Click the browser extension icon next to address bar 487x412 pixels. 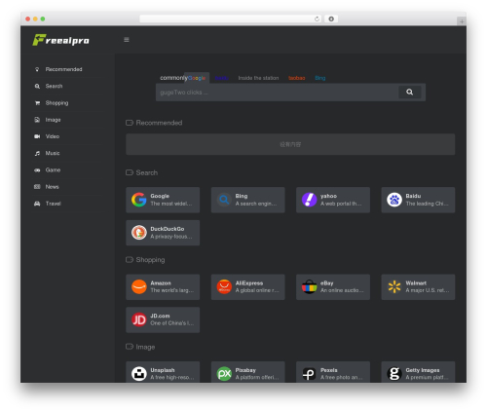click(x=331, y=19)
